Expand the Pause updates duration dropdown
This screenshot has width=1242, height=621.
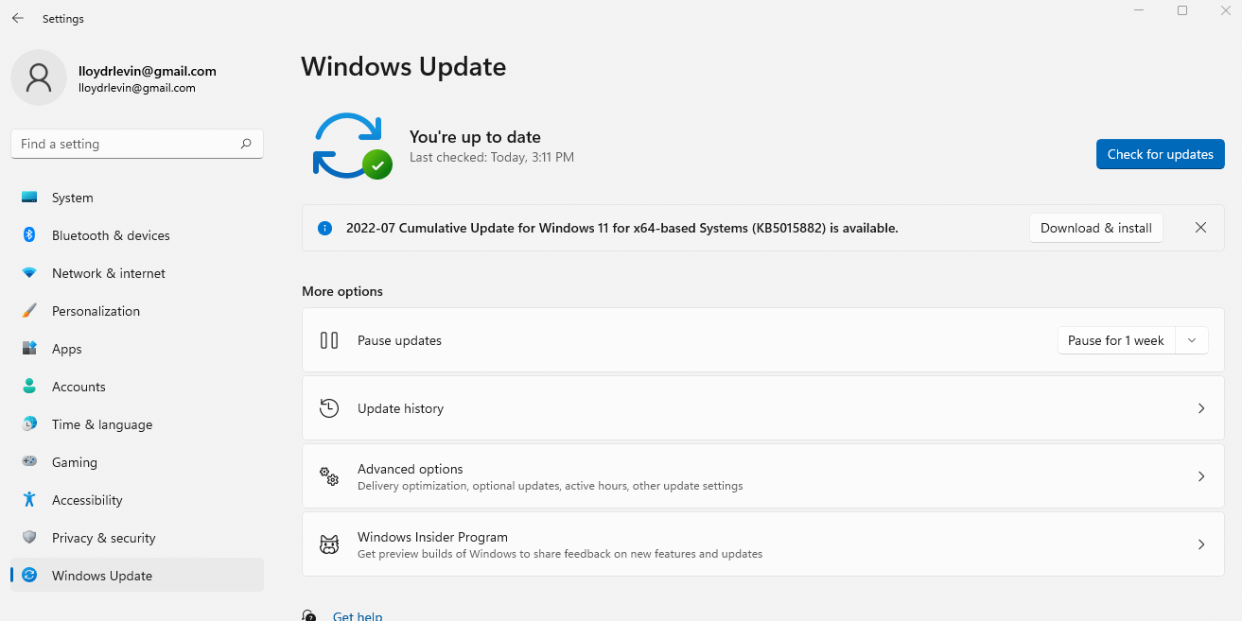(x=1191, y=340)
